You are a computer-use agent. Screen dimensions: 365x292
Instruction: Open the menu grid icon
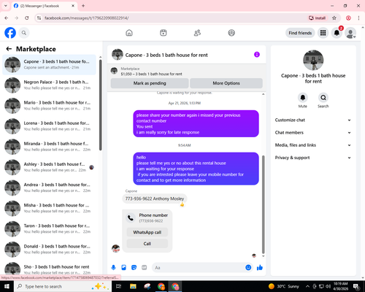(323, 33)
